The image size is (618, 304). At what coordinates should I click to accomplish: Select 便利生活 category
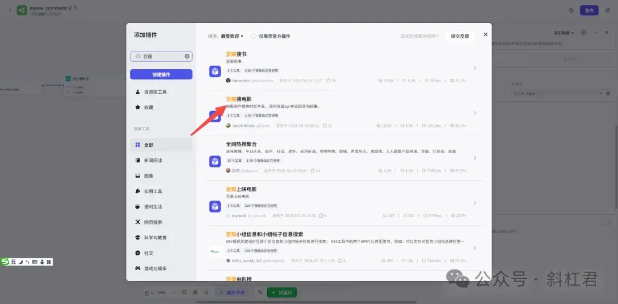click(x=161, y=207)
